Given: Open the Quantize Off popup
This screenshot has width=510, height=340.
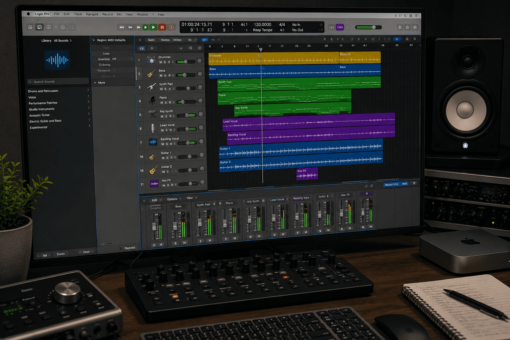Looking at the screenshot, I should click(122, 59).
